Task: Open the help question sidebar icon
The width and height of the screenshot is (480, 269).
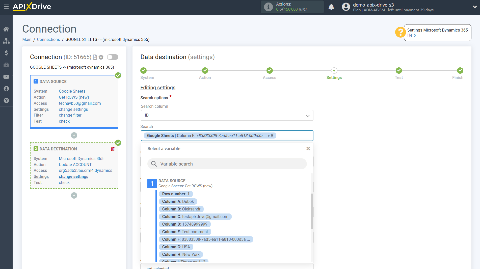Action: [x=6, y=100]
